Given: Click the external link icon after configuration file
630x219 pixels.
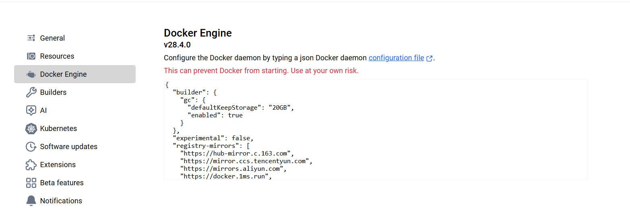Looking at the screenshot, I should (x=430, y=58).
